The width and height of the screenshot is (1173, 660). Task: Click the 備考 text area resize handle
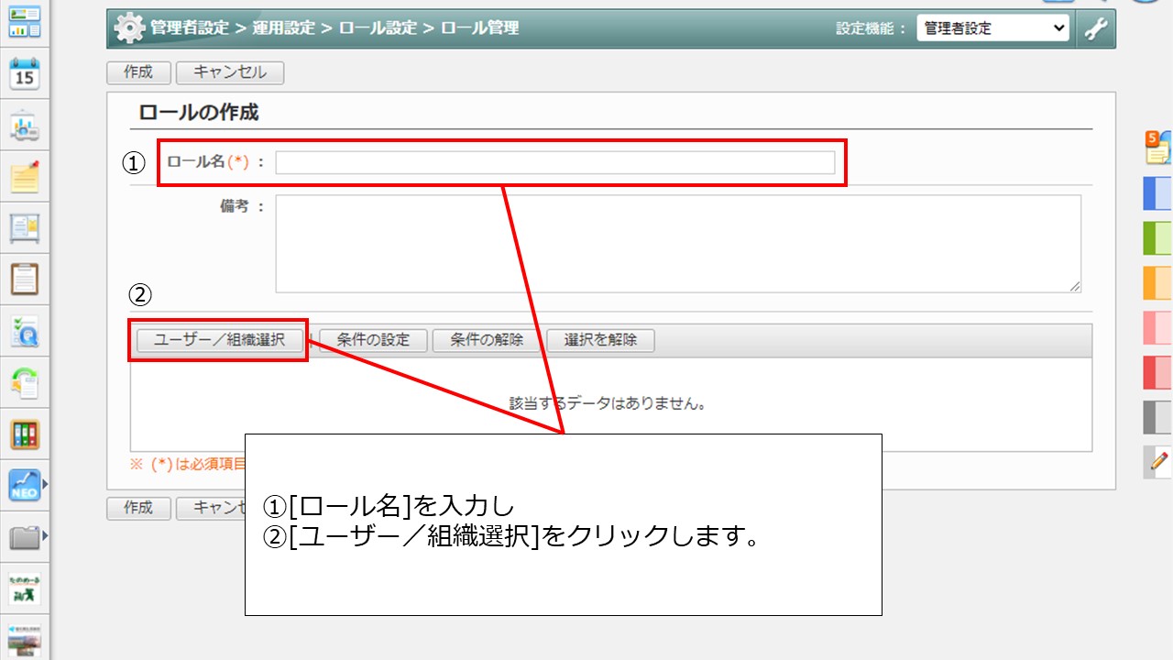point(1074,286)
